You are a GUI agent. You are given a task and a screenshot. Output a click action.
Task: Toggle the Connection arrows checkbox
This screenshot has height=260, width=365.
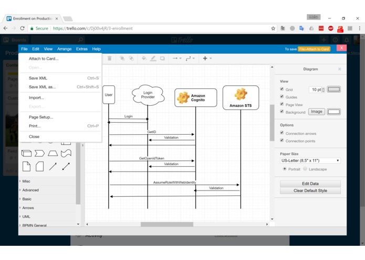pyautogui.click(x=282, y=133)
